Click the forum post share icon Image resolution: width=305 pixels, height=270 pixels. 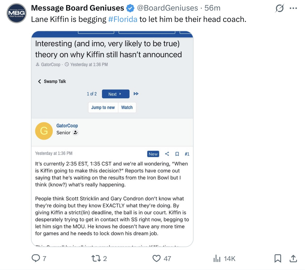(167, 154)
